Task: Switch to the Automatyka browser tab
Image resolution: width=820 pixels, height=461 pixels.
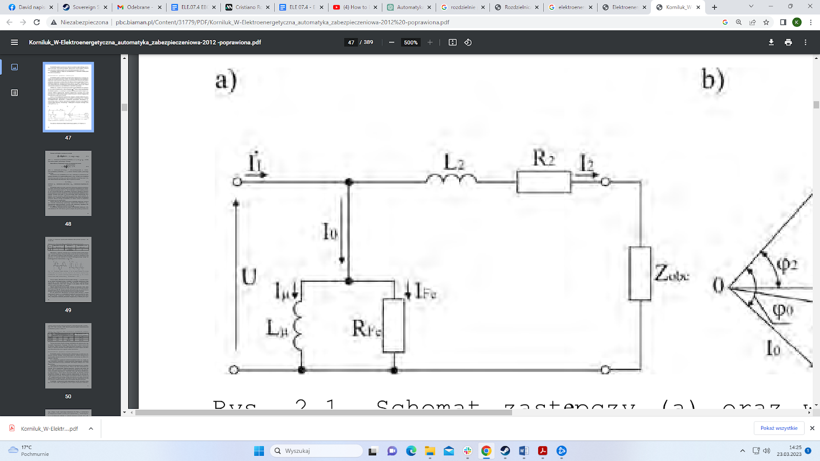Action: [408, 7]
